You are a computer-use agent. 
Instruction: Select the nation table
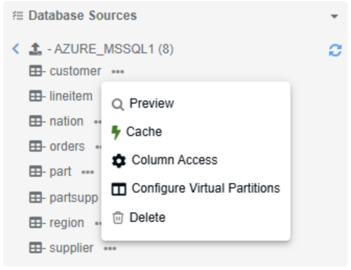coord(66,121)
